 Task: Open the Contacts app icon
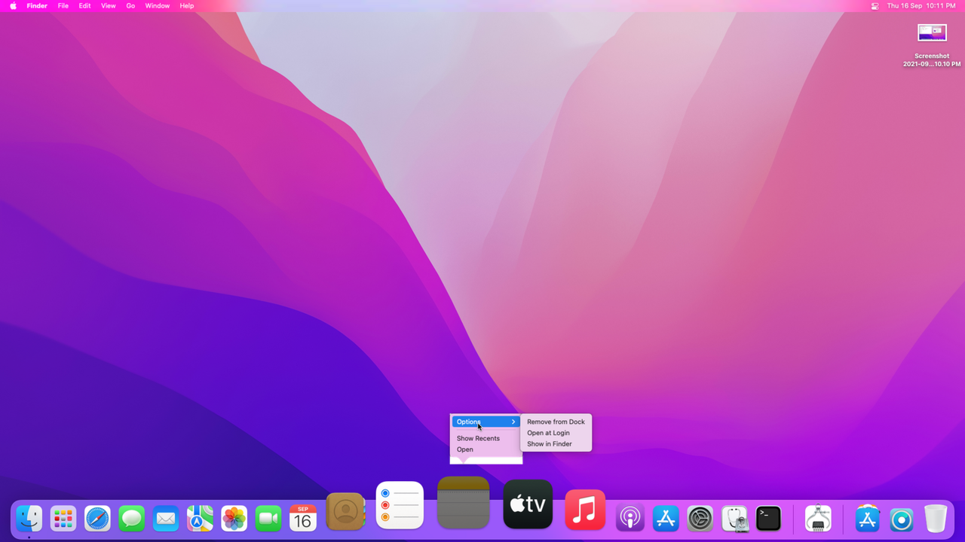346,512
